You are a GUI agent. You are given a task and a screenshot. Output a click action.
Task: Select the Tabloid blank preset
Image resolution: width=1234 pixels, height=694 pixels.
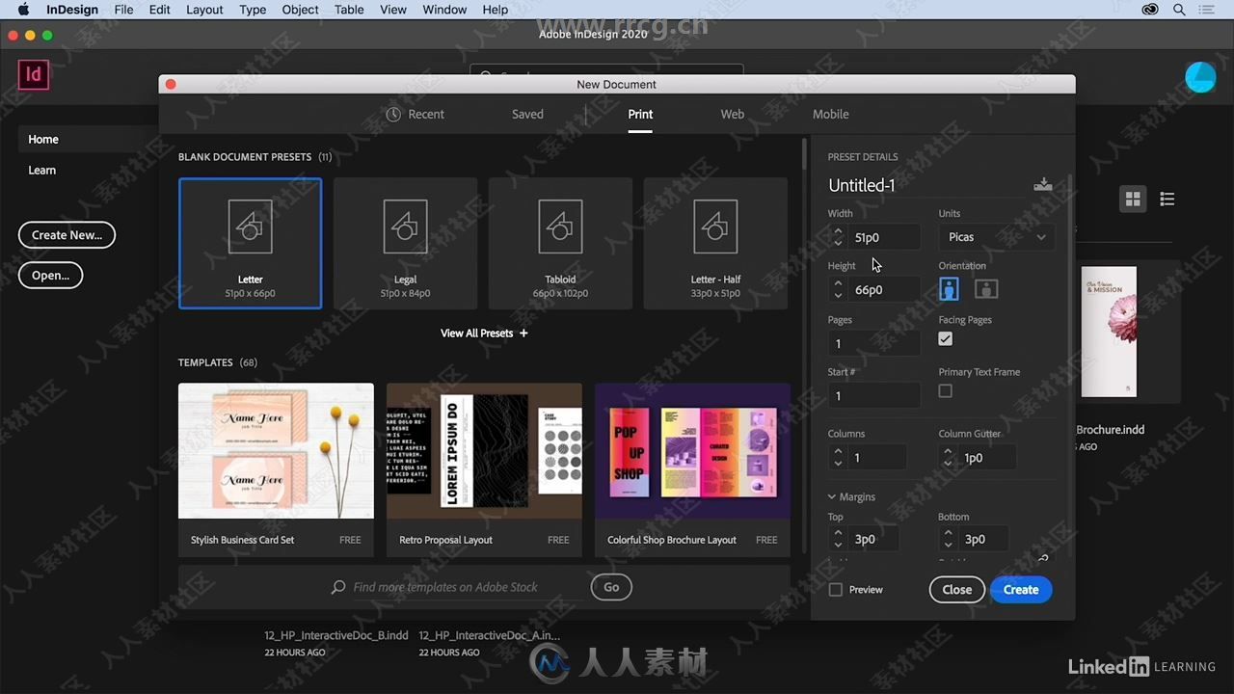(560, 243)
